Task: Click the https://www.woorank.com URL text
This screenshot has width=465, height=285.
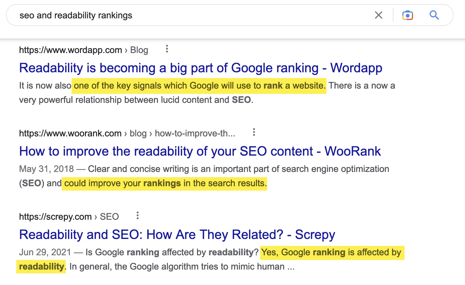Action: (70, 133)
